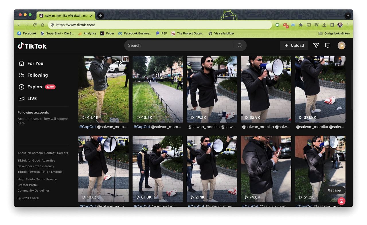367x225 pixels.
Task: Click the Upload button
Action: coord(294,45)
